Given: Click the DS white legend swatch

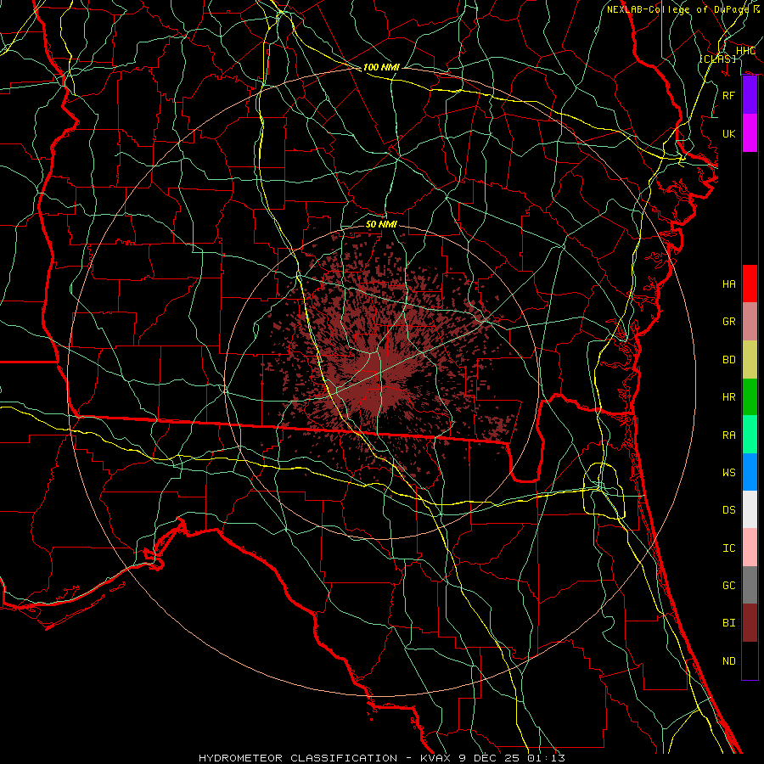Looking at the screenshot, I should [x=750, y=509].
